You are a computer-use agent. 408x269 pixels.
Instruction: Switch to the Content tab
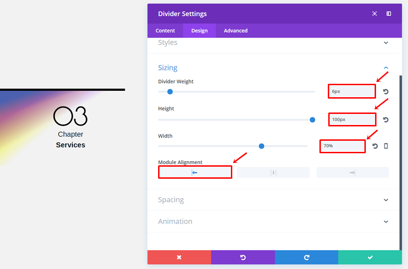click(165, 31)
